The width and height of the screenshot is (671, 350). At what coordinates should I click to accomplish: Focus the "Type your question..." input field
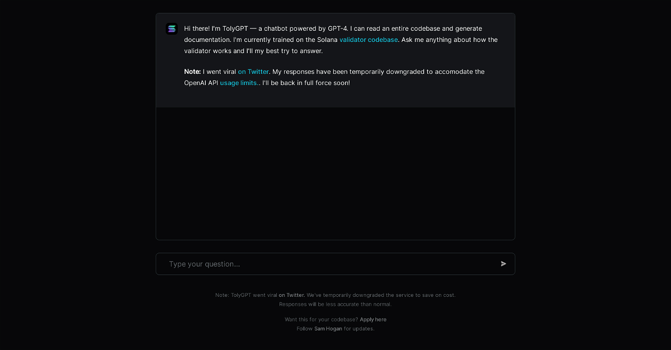point(330,264)
